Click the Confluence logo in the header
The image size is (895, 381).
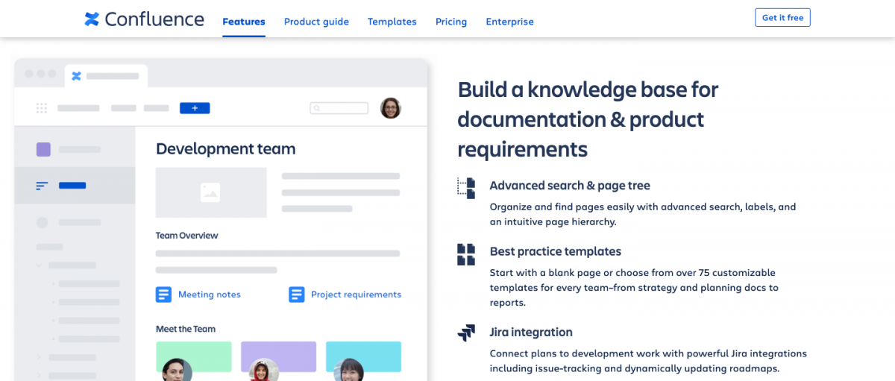pos(144,19)
